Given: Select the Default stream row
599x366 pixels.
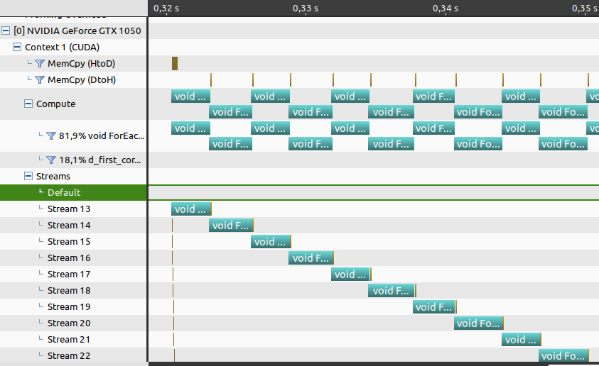Looking at the screenshot, I should (73, 192).
